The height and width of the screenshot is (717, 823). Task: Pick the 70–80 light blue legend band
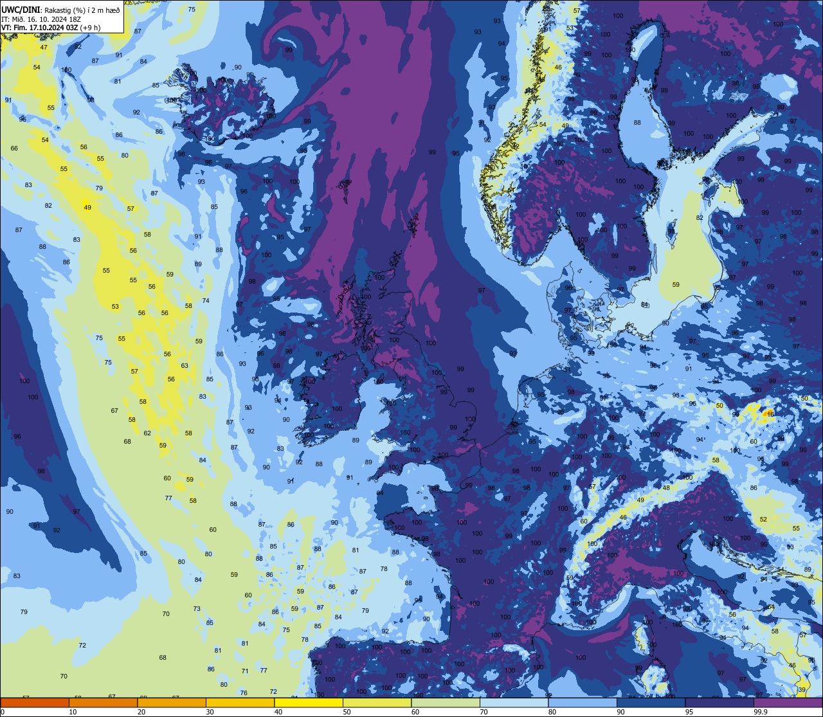[514, 702]
